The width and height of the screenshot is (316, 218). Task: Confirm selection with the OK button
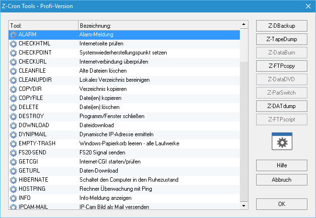click(282, 204)
